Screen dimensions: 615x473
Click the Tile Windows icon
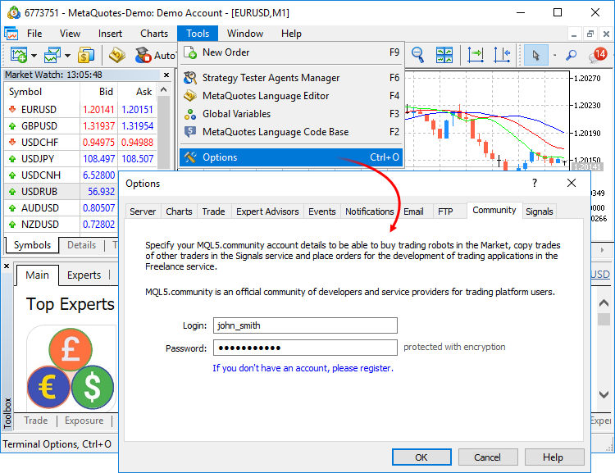444,55
